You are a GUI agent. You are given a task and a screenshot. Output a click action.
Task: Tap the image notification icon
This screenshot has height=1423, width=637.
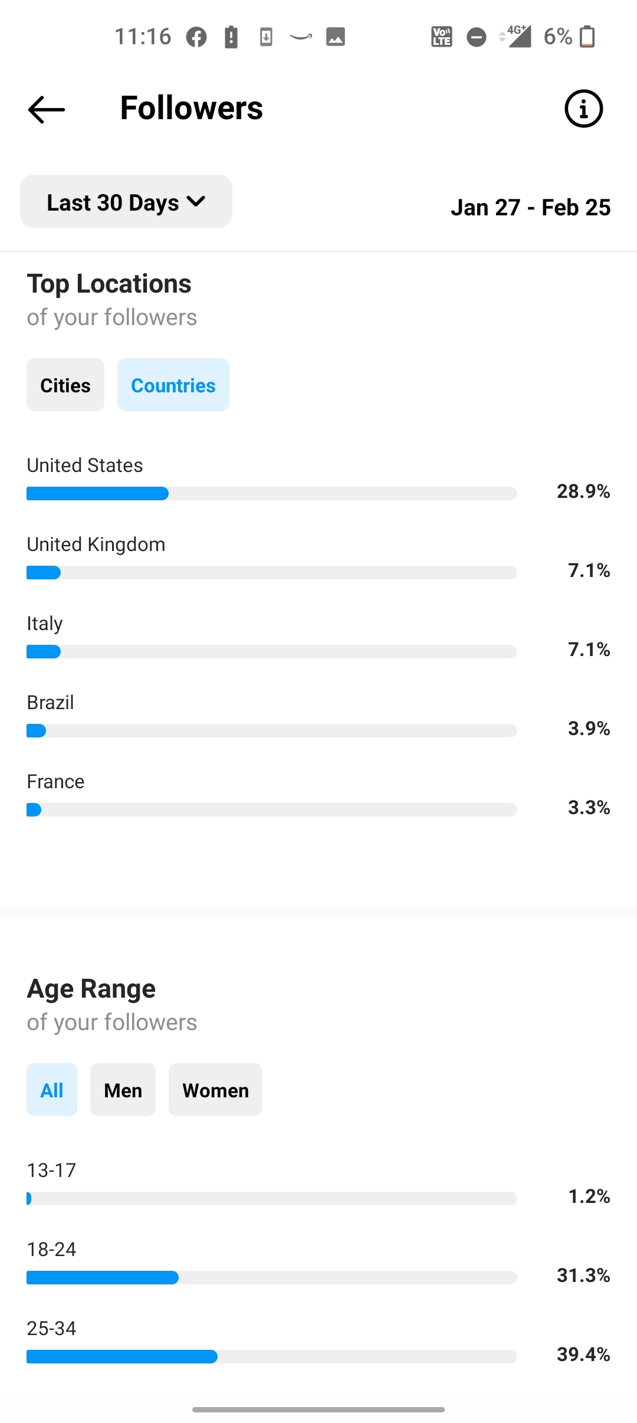[x=336, y=37]
